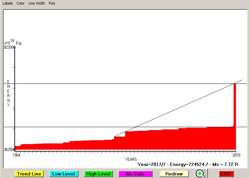Click the 1964 start year axis label

click(x=16, y=155)
